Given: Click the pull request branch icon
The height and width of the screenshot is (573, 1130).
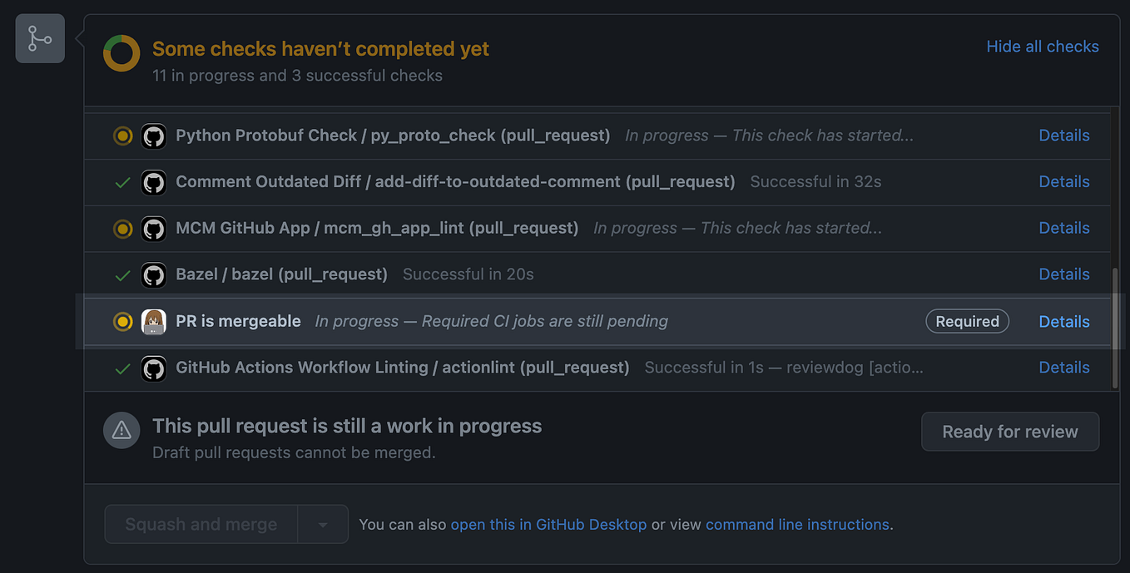Looking at the screenshot, I should (x=39, y=37).
